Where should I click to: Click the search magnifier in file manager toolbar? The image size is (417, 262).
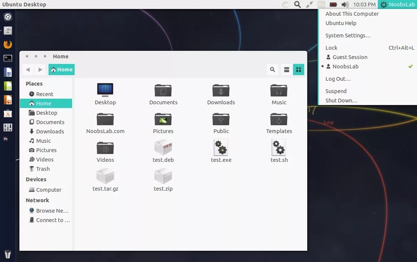point(272,70)
